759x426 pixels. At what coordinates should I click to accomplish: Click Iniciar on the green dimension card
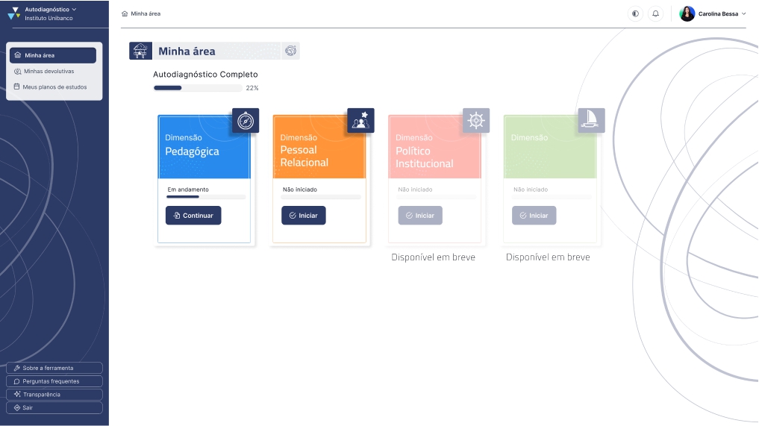pos(534,216)
